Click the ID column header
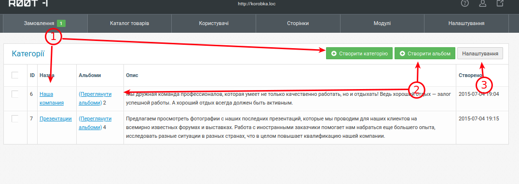The width and height of the screenshot is (519, 184). [32, 75]
